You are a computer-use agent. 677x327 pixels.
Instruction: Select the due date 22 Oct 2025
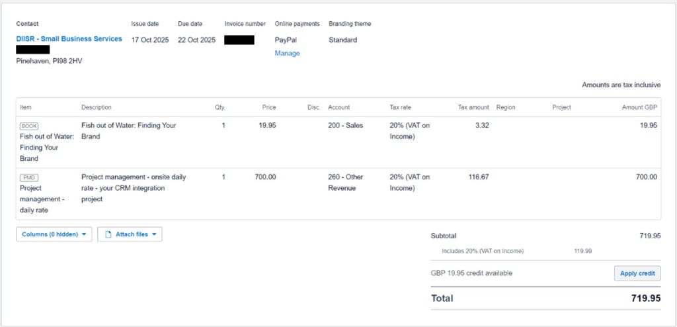[196, 40]
